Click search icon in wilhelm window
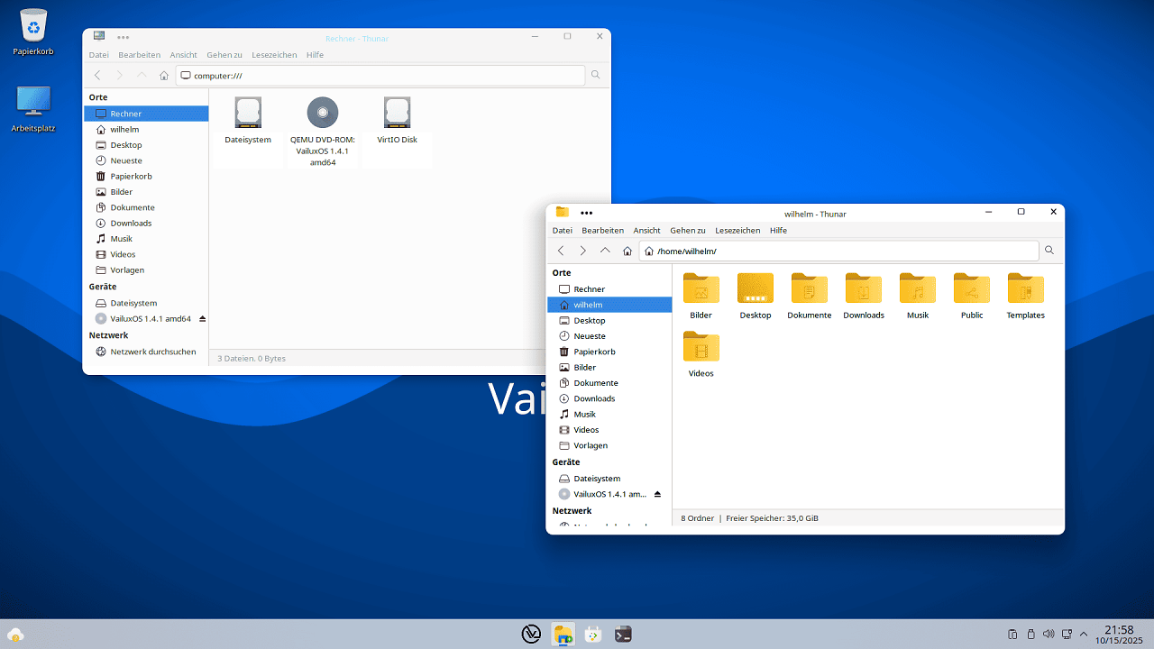This screenshot has height=649, width=1154. tap(1049, 251)
